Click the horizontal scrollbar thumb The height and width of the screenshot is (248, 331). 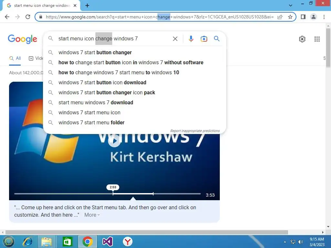pos(147,232)
